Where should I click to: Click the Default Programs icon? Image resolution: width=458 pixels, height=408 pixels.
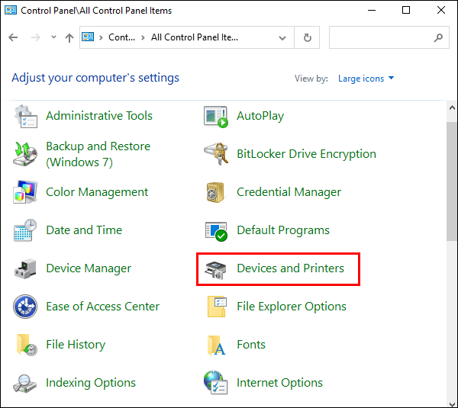216,231
